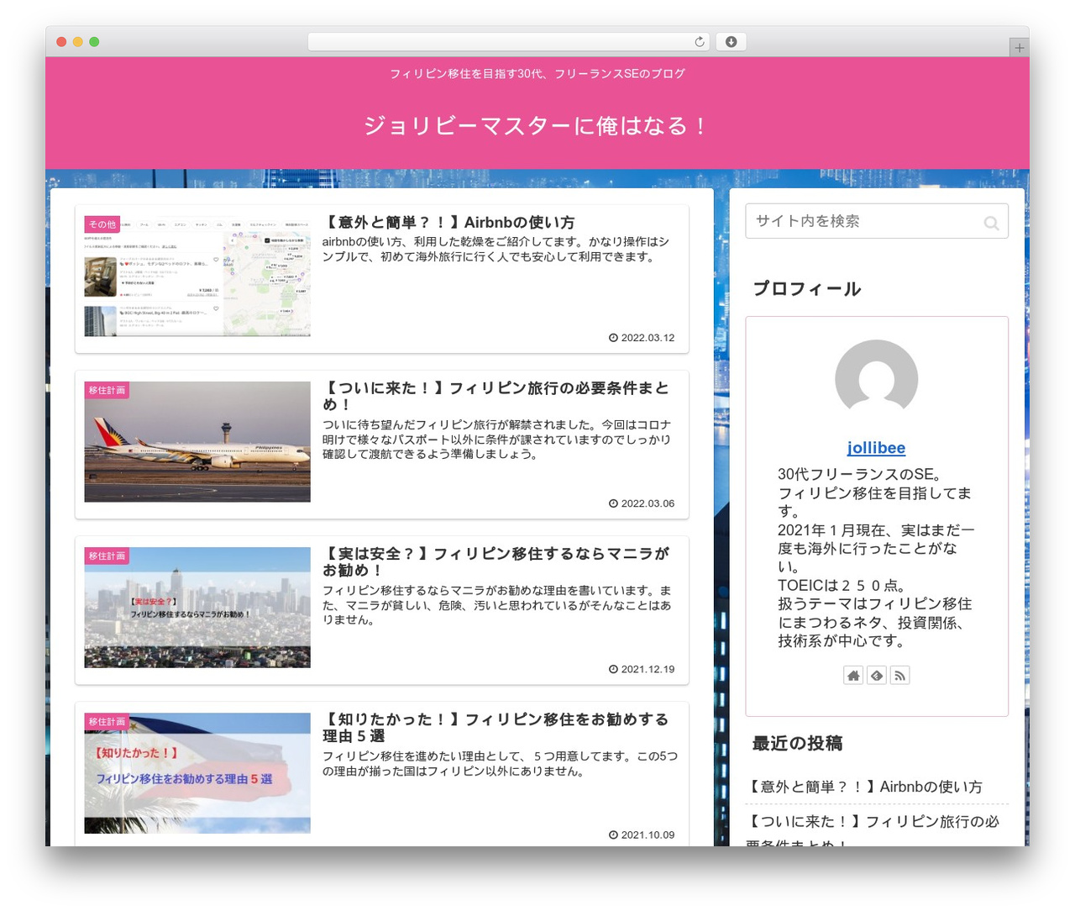This screenshot has height=911, width=1075.
Task: Click the Philippine flag article thumbnail
Action: [x=197, y=773]
